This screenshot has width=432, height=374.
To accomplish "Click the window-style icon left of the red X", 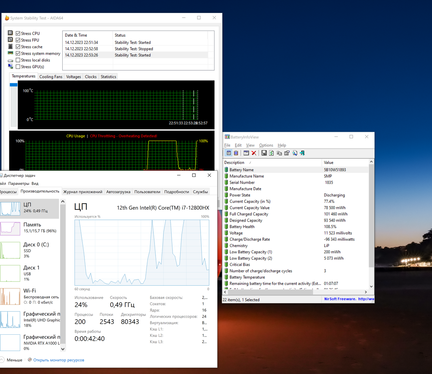I will click(246, 153).
